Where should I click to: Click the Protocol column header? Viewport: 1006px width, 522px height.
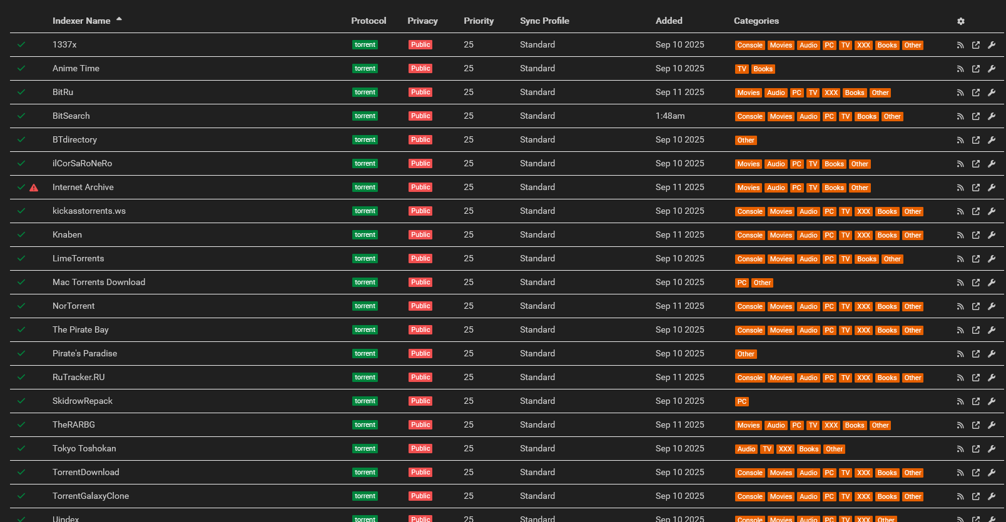pyautogui.click(x=368, y=21)
